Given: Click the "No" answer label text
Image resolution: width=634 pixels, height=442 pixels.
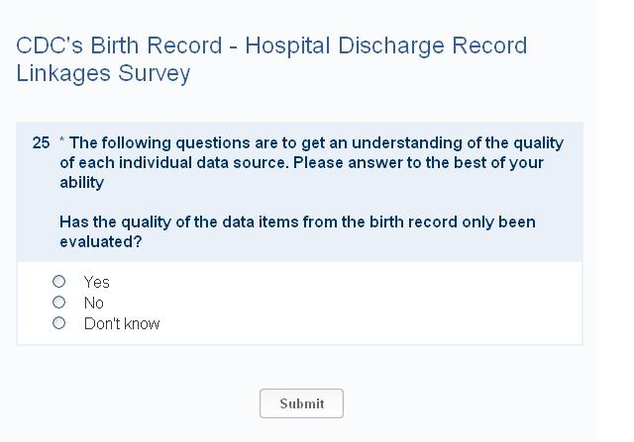Looking at the screenshot, I should [94, 303].
